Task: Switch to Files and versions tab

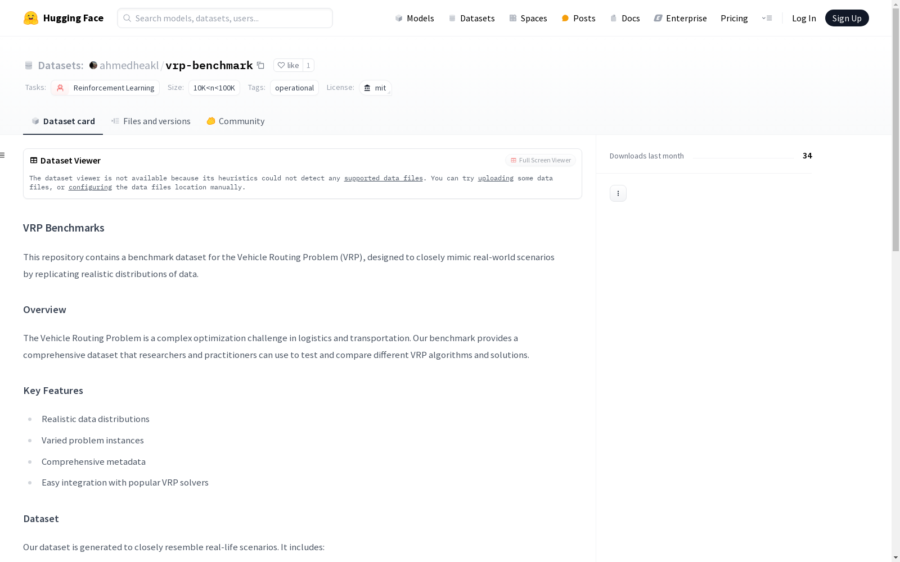Action: click(x=151, y=121)
